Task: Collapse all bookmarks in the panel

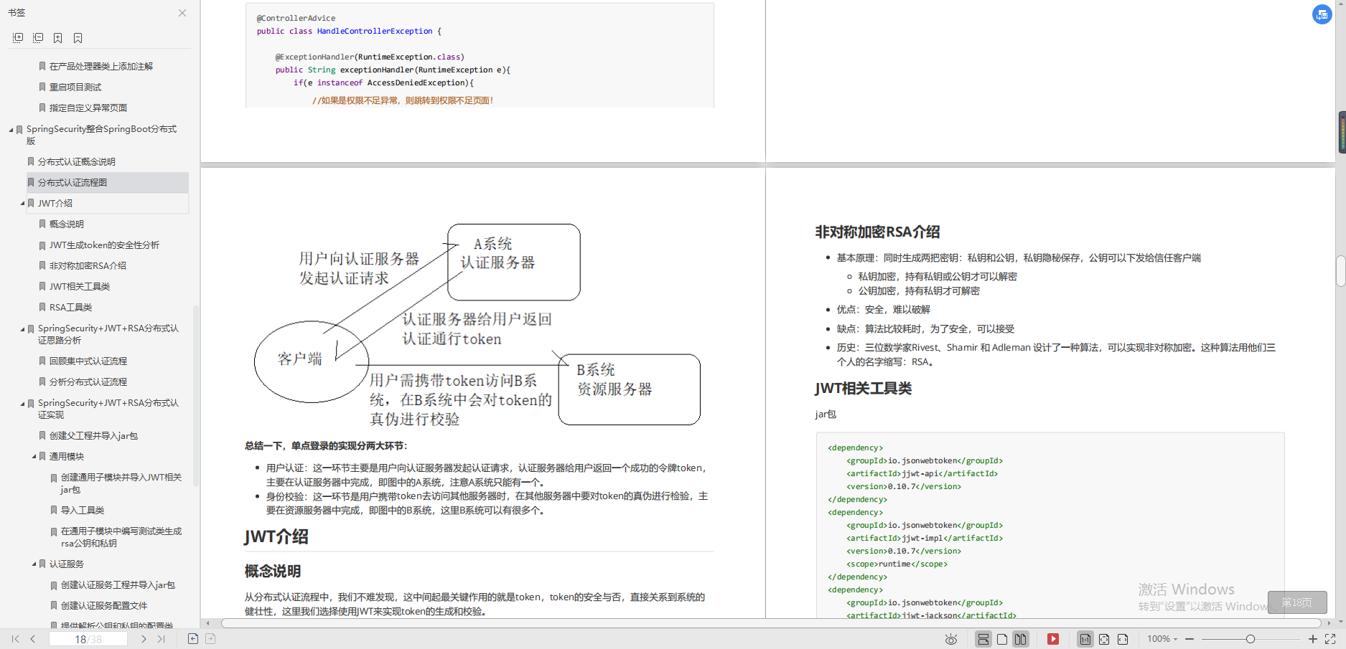Action: pos(38,38)
